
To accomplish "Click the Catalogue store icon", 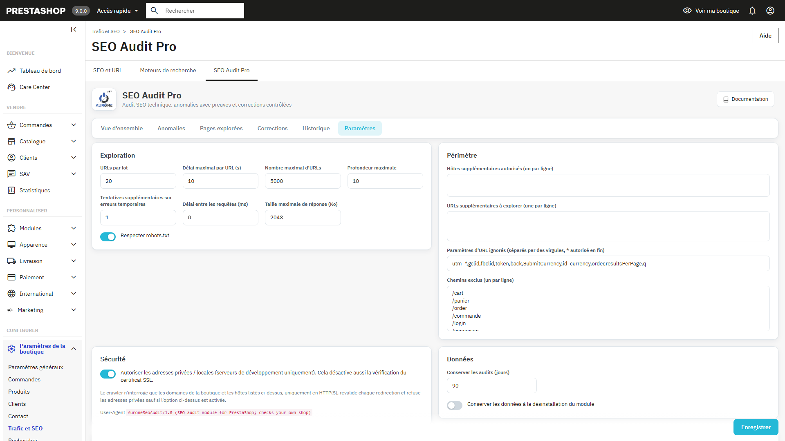I will click(x=11, y=141).
